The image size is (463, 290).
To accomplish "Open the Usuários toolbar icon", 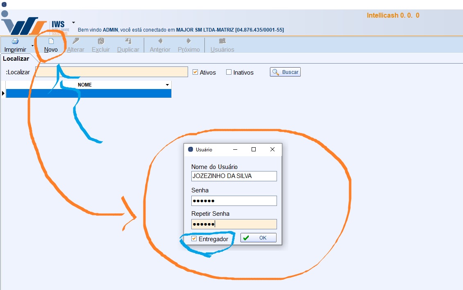I will 222,41.
